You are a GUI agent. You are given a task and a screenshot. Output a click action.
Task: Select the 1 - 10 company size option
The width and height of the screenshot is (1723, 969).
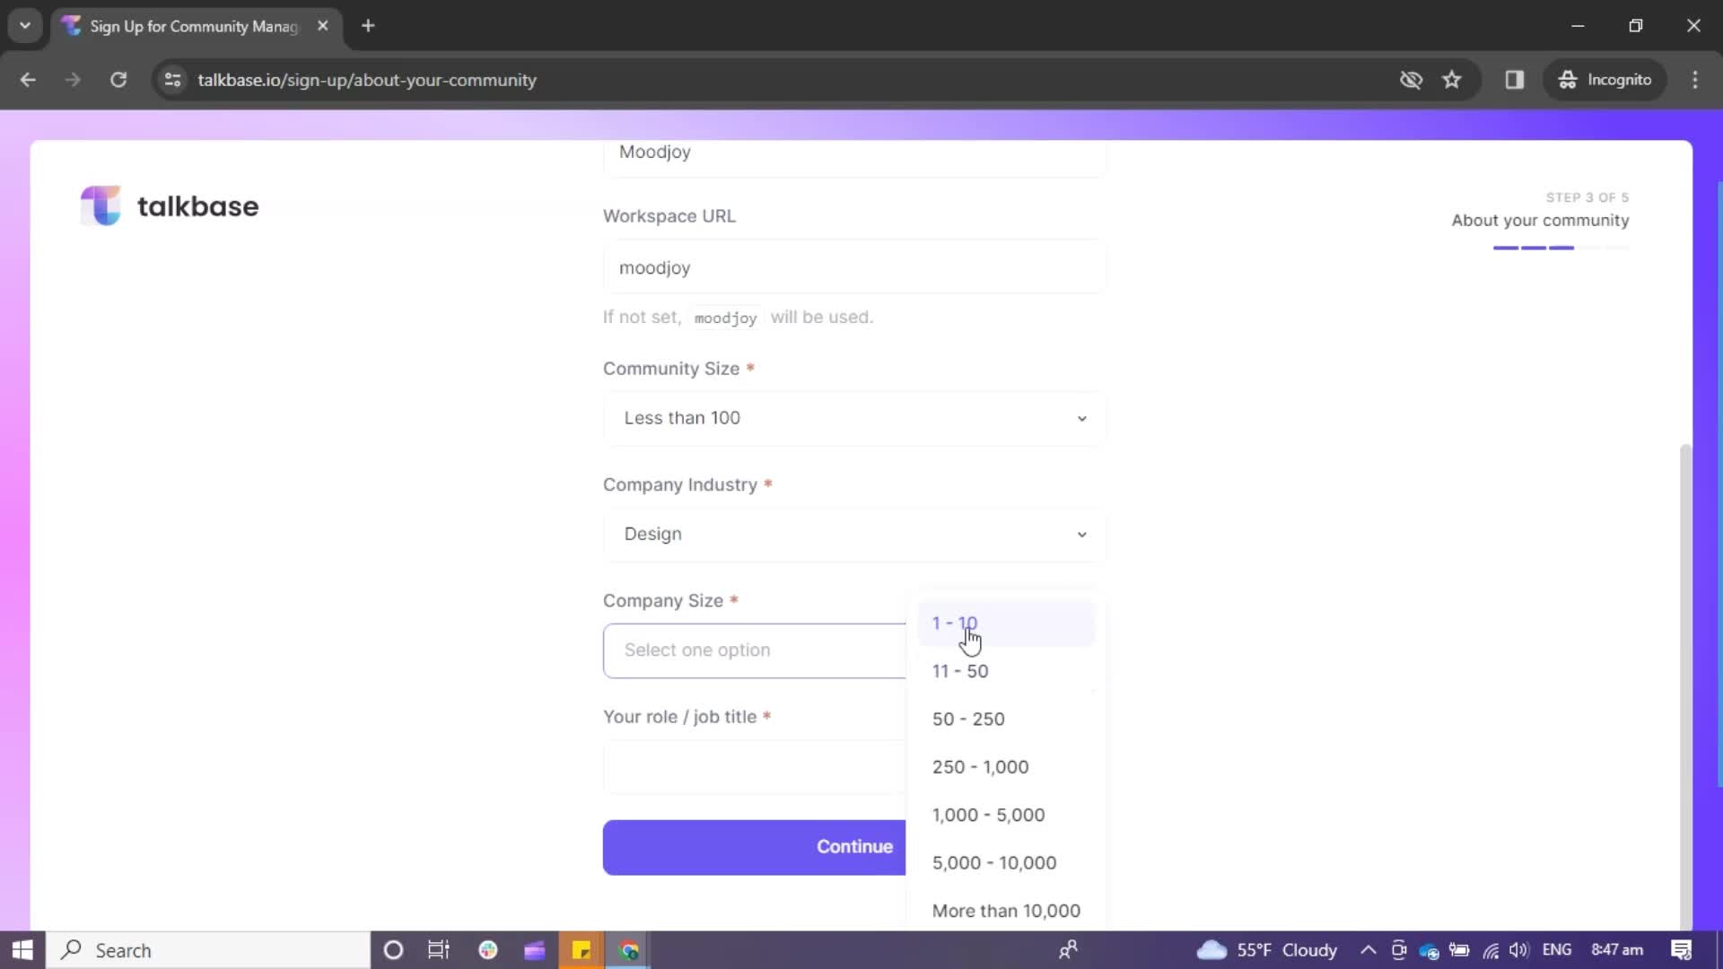tap(954, 623)
